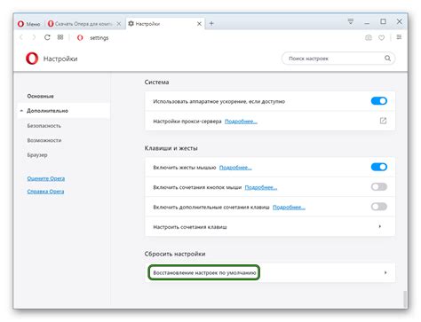The image size is (421, 322).
Task: Enable additional keyboard shortcuts switch
Action: pyautogui.click(x=379, y=207)
